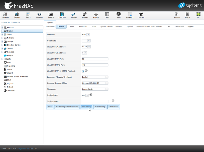Open Guide icon in top toolbar
The height and width of the screenshot is (152, 204).
pos(187,15)
